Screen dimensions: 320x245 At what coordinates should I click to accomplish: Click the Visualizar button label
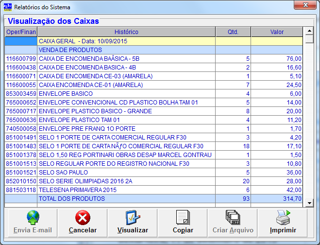coord(133,230)
